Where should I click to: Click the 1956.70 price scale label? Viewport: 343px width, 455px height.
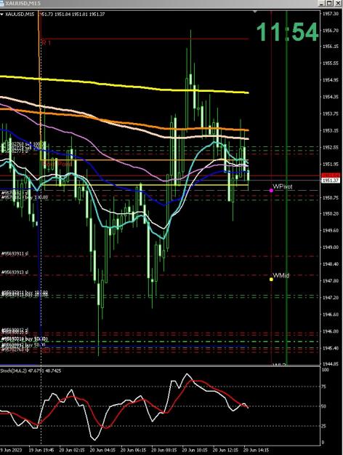point(330,31)
